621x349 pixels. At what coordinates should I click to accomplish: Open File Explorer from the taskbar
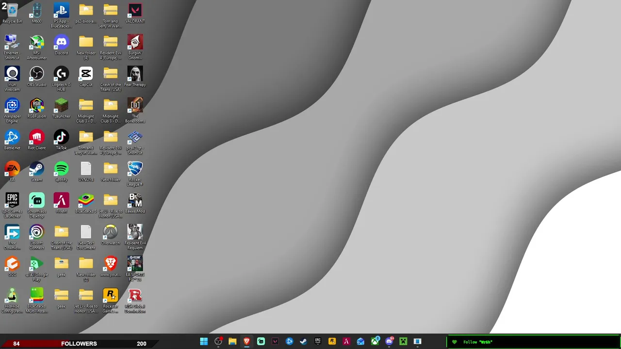[232, 342]
